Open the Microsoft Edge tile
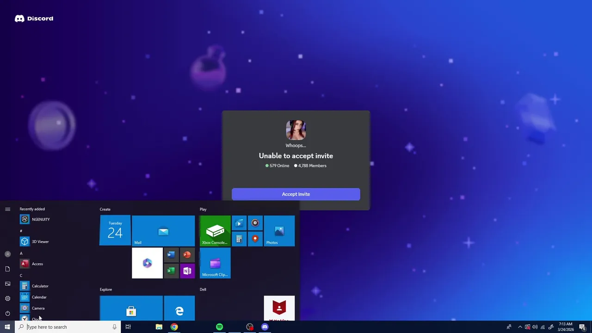Viewport: 592px width, 333px height. click(179, 308)
